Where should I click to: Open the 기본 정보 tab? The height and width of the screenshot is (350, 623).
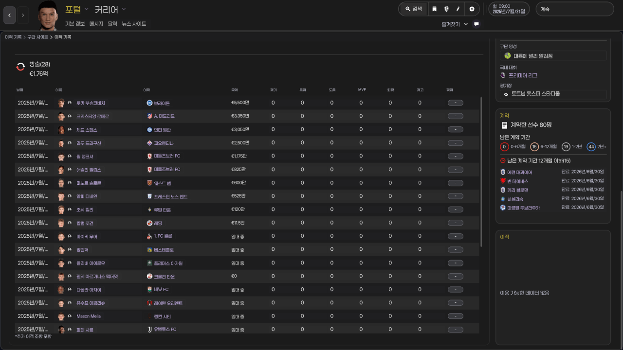tap(75, 24)
